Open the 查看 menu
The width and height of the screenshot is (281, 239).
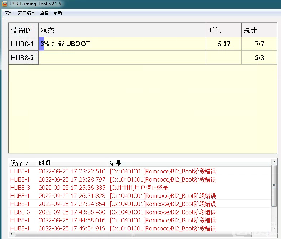pos(44,13)
